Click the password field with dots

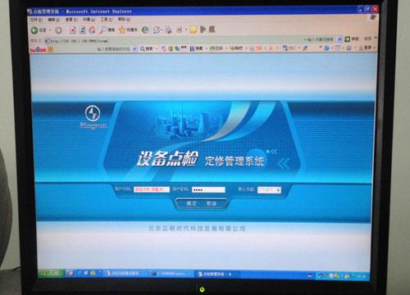click(x=208, y=189)
